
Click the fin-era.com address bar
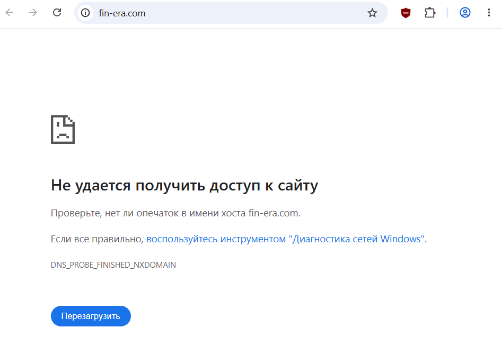231,13
